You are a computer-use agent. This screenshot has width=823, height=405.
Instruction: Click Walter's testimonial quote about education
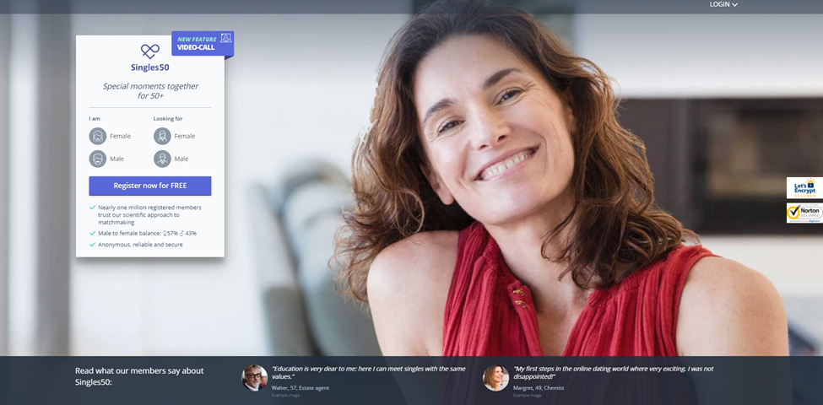368,372
